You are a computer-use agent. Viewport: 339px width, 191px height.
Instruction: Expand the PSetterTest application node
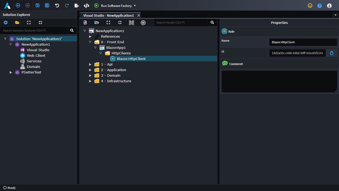pyautogui.click(x=11, y=72)
